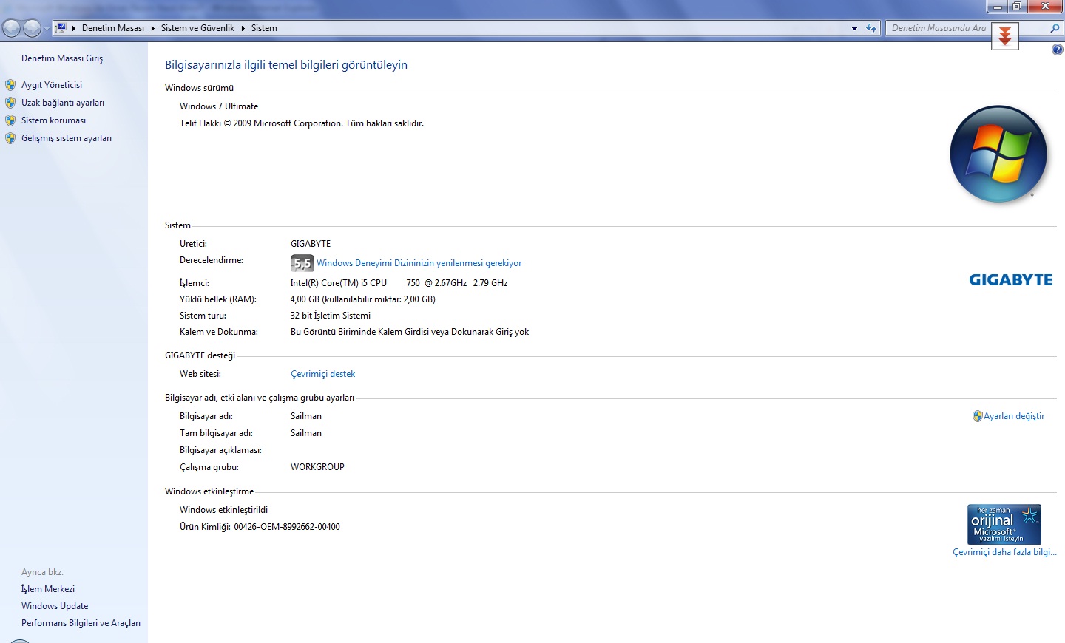Click the Telif Hakkı © 2009 Microsoft text
Image resolution: width=1065 pixels, height=643 pixels.
302,123
